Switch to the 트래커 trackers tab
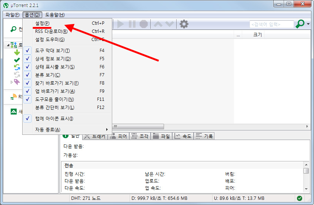Image resolution: width=314 pixels, height=205 pixels. pos(95,136)
